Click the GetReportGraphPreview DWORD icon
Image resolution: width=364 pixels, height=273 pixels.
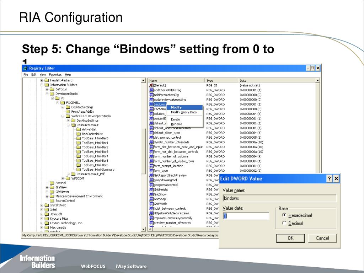151,175
